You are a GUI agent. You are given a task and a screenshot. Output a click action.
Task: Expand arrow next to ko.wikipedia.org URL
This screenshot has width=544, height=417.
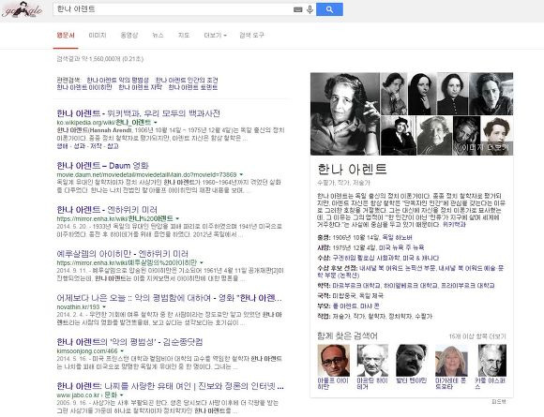click(x=155, y=123)
